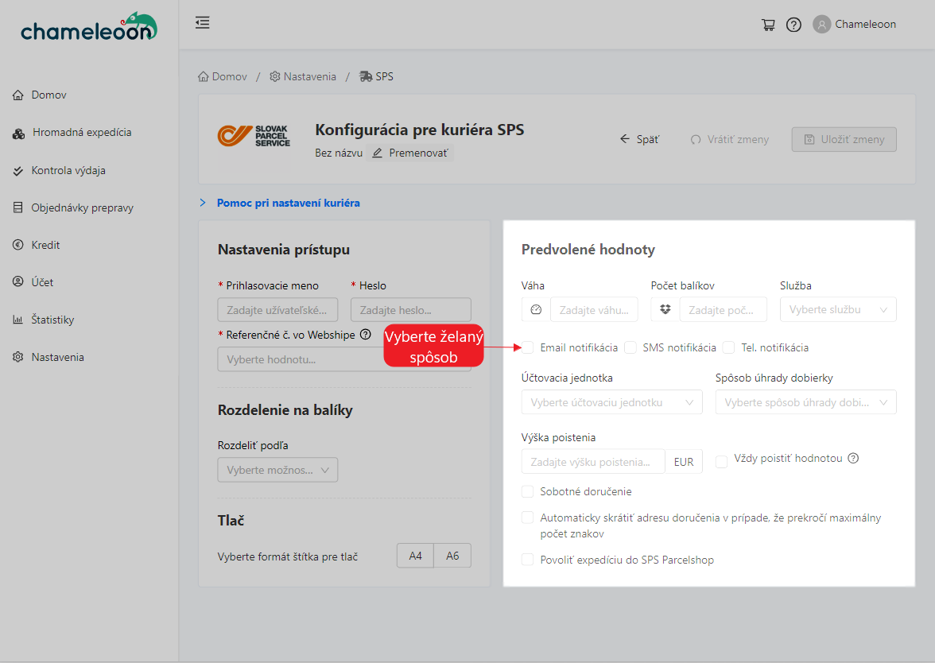Image resolution: width=935 pixels, height=663 pixels.
Task: Click the Späť back button
Action: [x=640, y=139]
